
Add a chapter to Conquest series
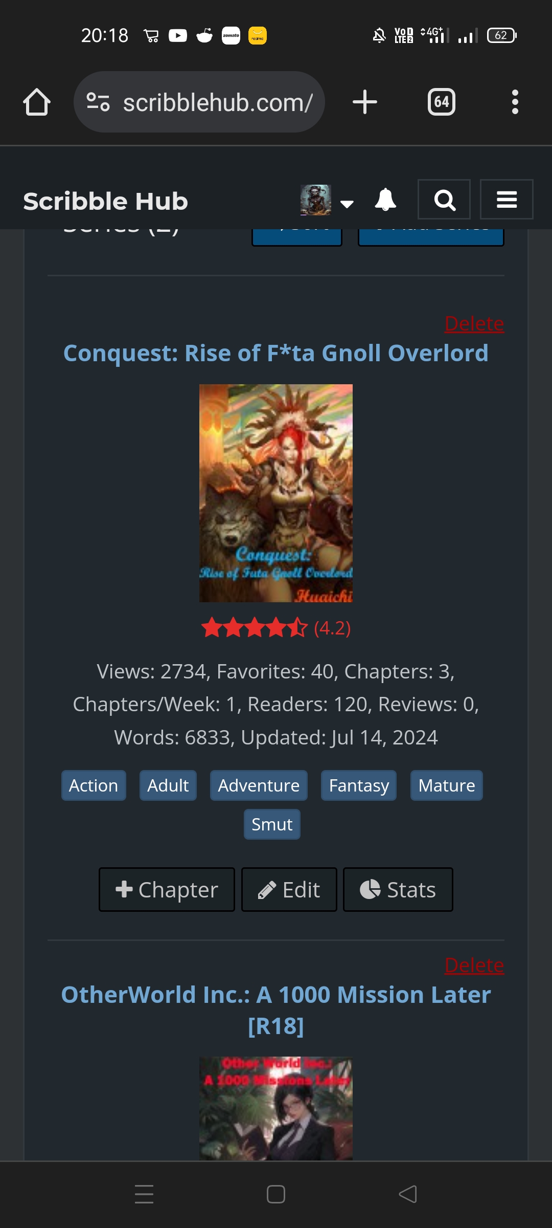pos(167,889)
